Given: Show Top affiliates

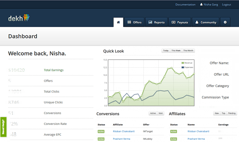Looking at the screenshot, I should 223,113.
